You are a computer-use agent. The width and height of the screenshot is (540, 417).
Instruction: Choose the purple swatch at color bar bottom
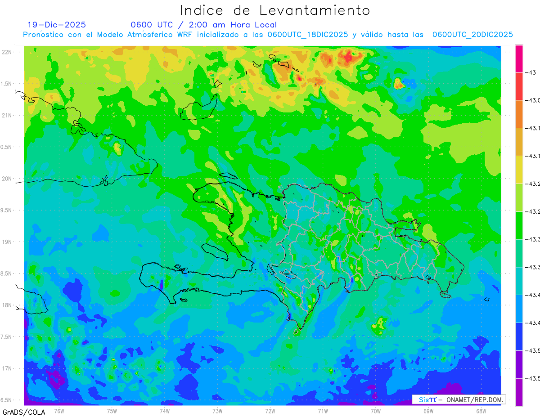pyautogui.click(x=519, y=392)
